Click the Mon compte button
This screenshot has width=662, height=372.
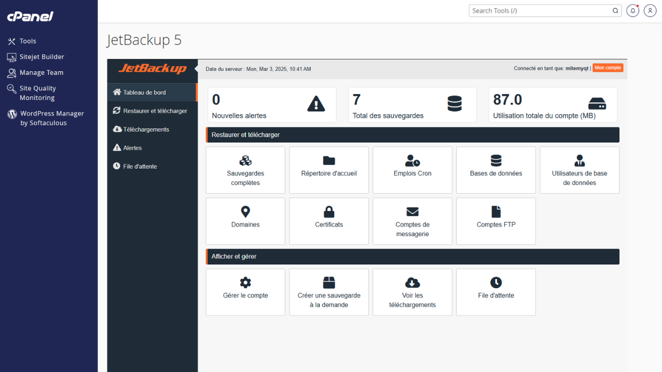pos(608,68)
